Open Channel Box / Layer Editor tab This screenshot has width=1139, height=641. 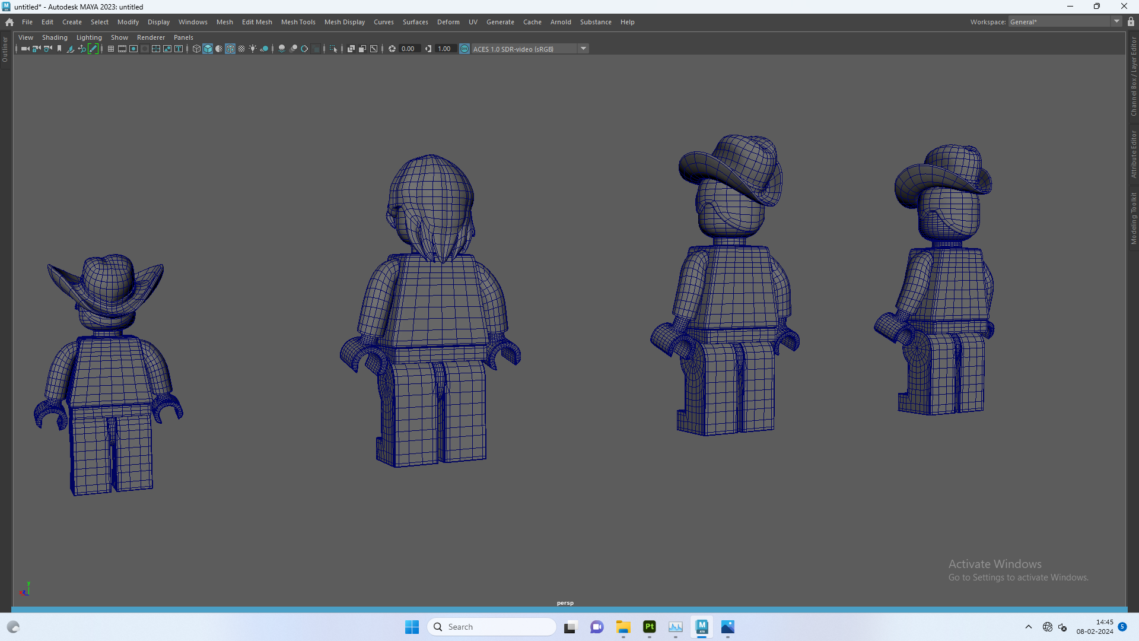1133,77
